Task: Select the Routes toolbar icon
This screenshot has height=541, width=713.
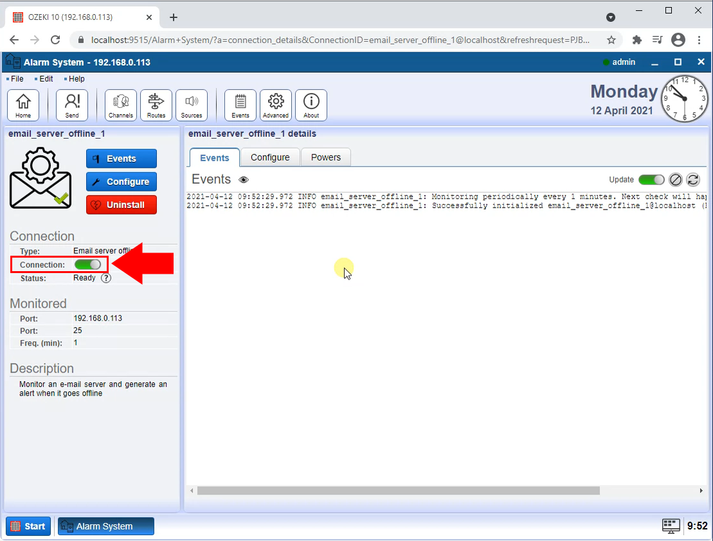Action: (156, 105)
